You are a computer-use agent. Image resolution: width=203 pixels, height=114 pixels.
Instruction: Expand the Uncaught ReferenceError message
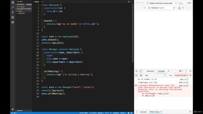[138, 85]
